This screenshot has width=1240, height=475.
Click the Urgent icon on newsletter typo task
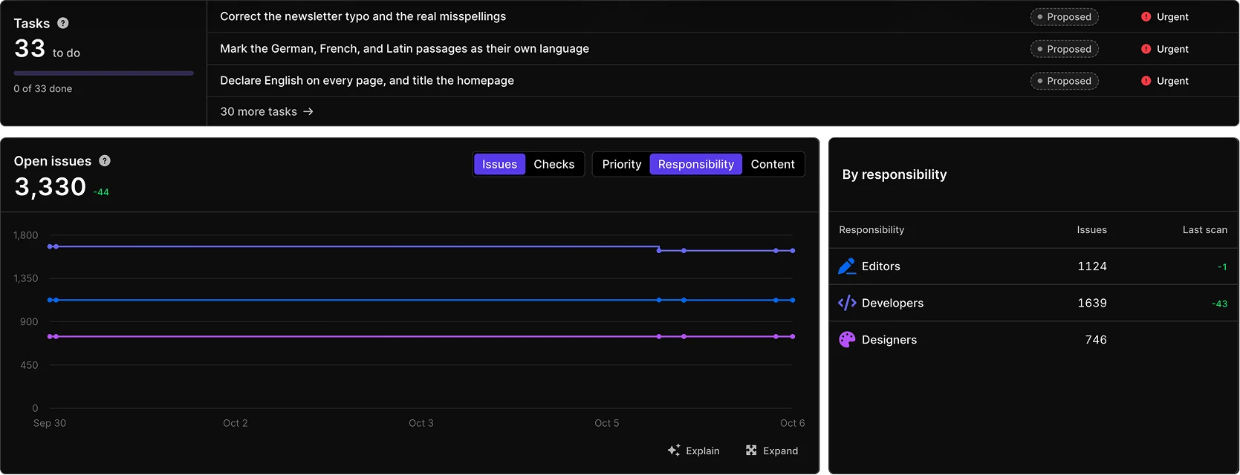click(1146, 16)
